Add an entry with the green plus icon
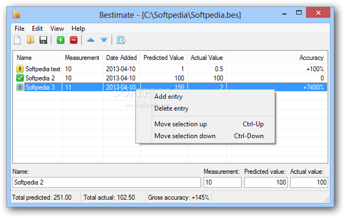The height and width of the screenshot is (218, 345). pyautogui.click(x=61, y=40)
